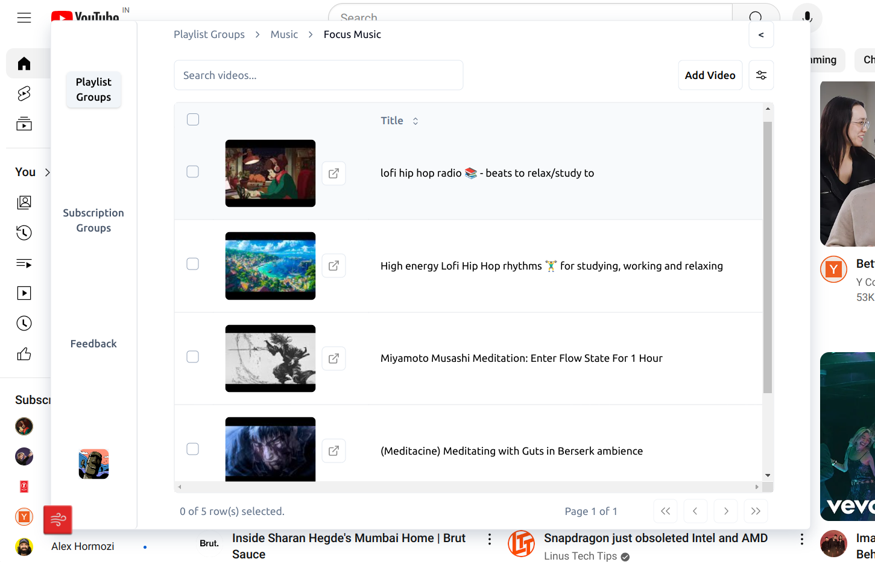Click Focus Music breadcrumb
Screen dimensions: 875x562
click(x=352, y=34)
